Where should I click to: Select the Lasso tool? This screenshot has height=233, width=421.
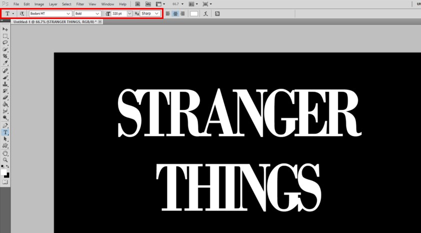(5, 42)
